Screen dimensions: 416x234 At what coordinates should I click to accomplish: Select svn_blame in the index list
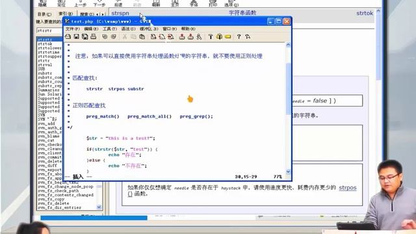(x=49, y=136)
